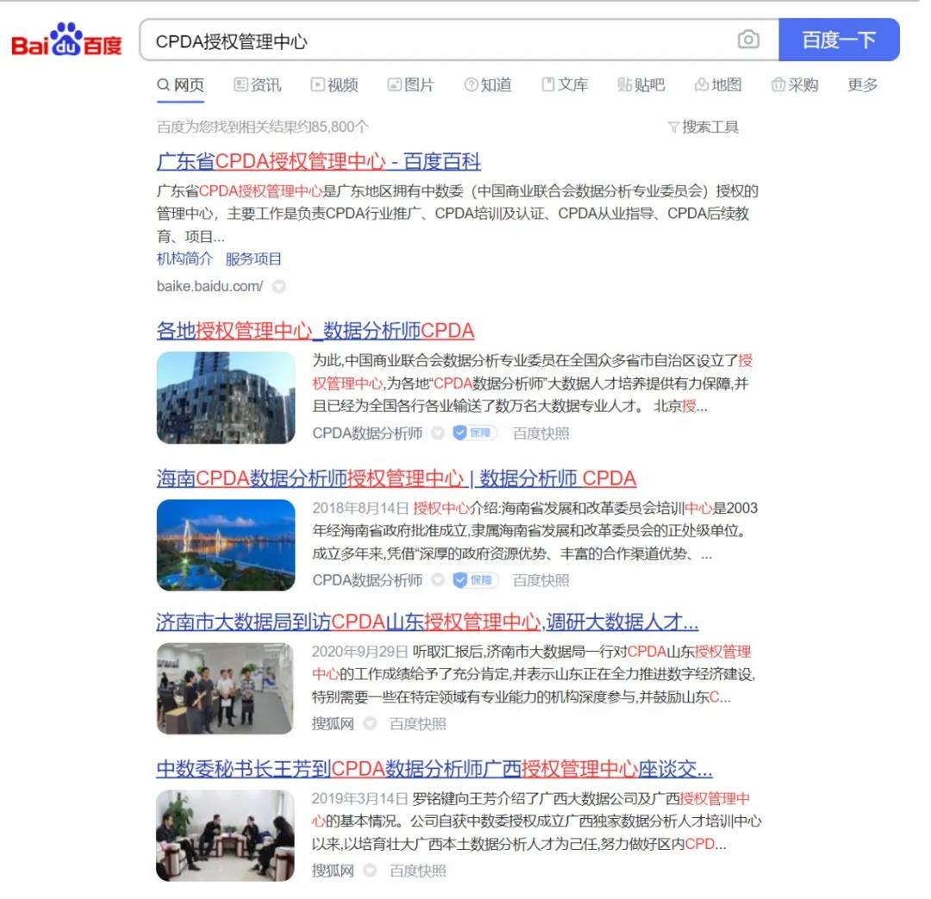Viewport: 931px width, 899px height.
Task: Open 中数委秘书长王芳到CPDA数据分析师广西 result
Action: (434, 769)
